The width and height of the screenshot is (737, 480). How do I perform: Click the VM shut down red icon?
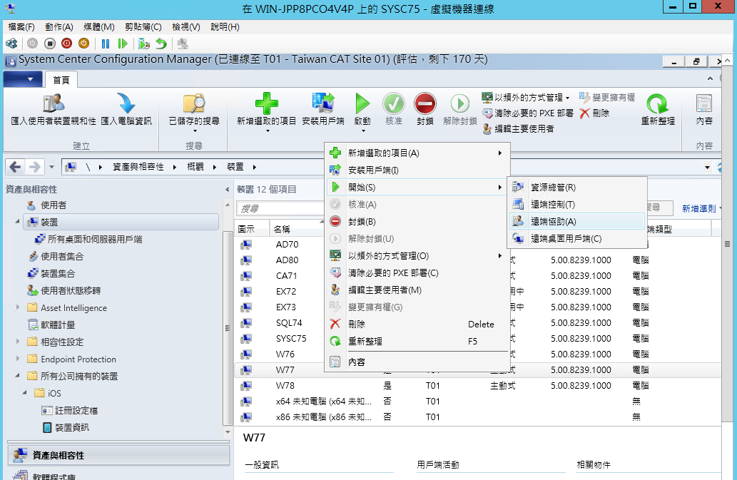pos(67,44)
